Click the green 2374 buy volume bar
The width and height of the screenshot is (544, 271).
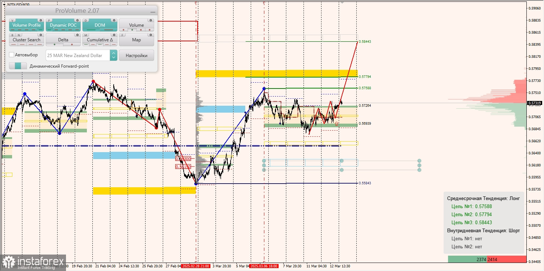pos(467,259)
